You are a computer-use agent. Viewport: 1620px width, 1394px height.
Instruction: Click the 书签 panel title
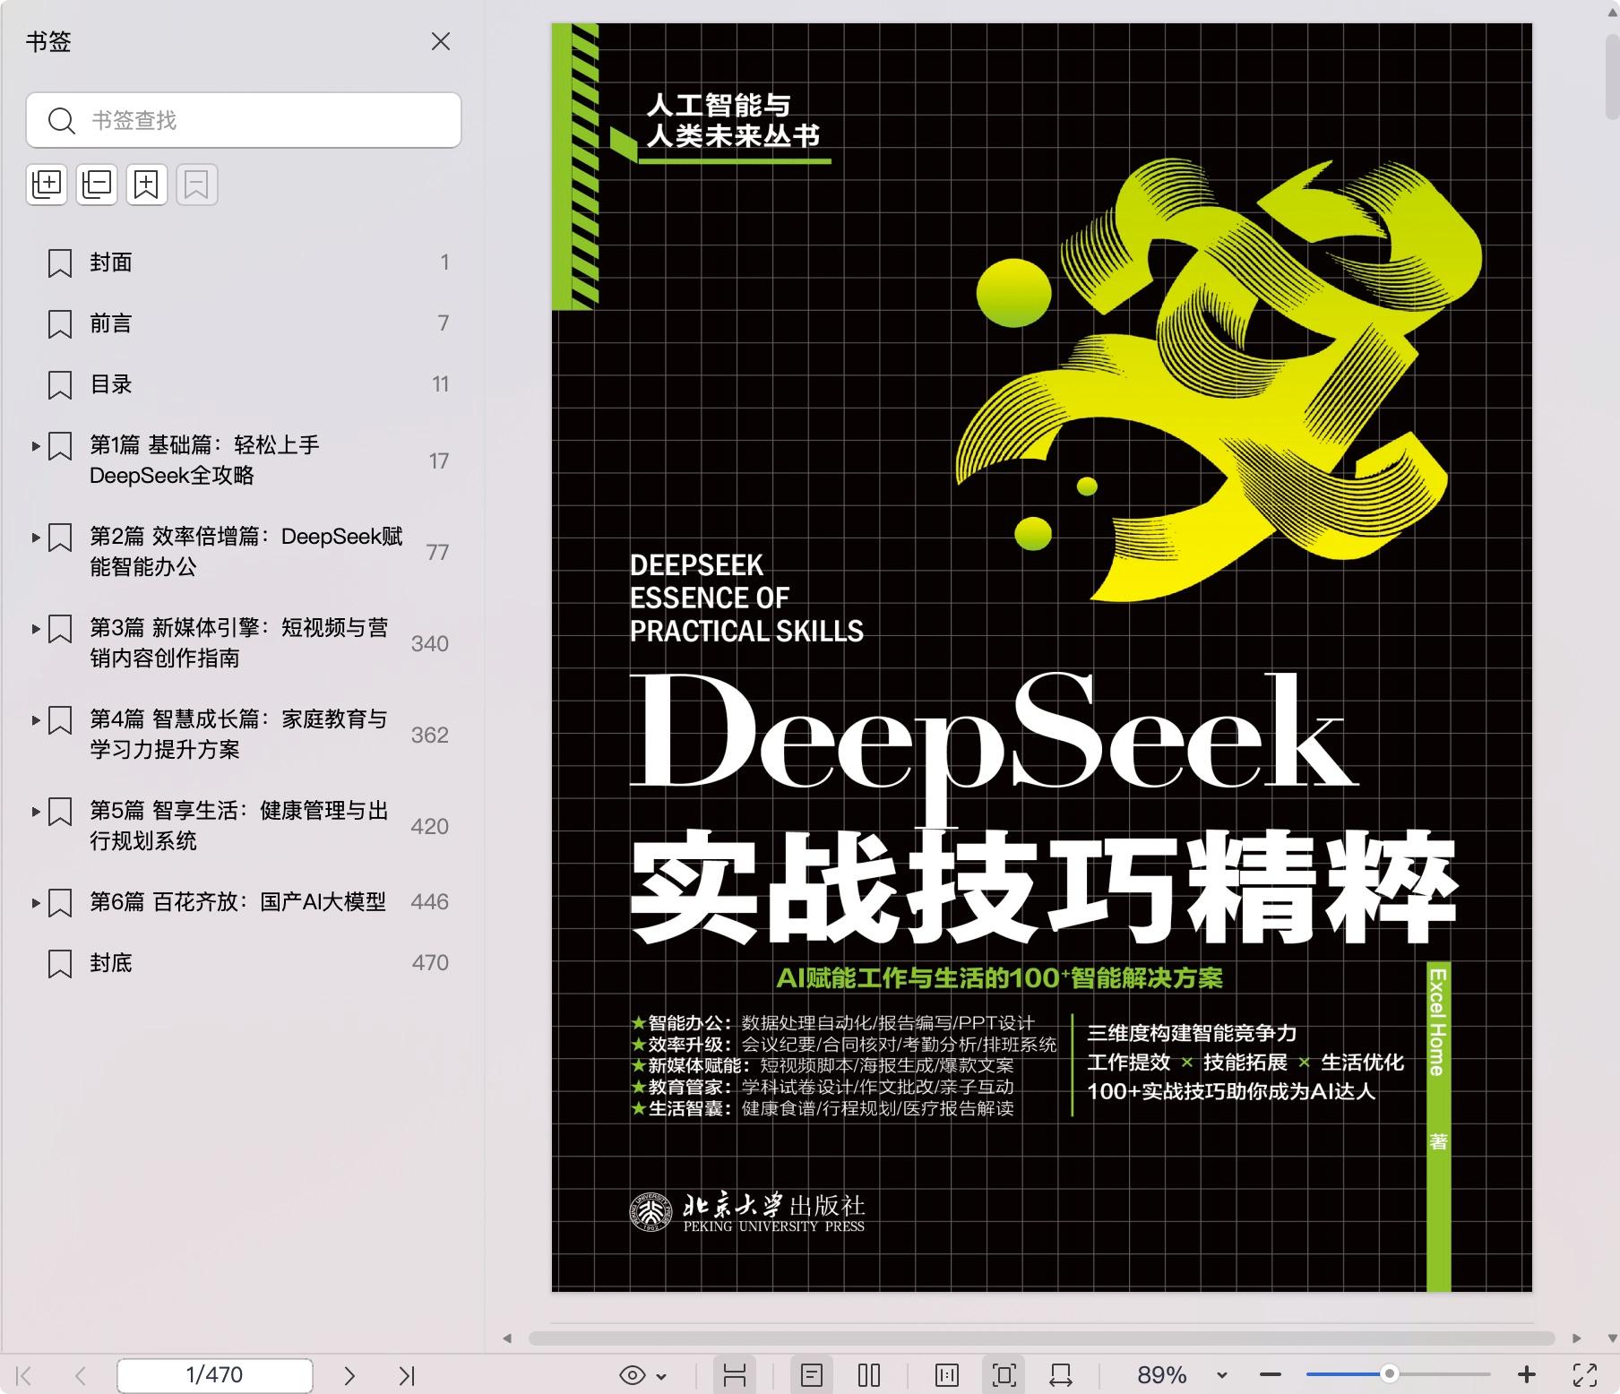click(48, 42)
